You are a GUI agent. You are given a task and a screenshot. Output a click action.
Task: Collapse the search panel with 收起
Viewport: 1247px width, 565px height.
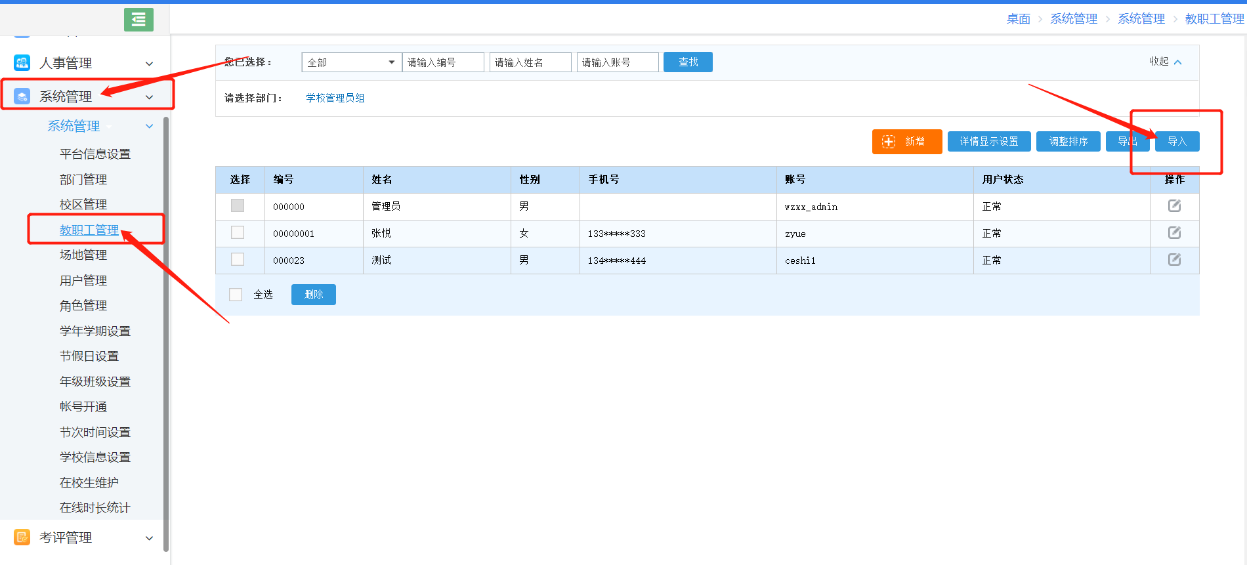(x=1165, y=62)
